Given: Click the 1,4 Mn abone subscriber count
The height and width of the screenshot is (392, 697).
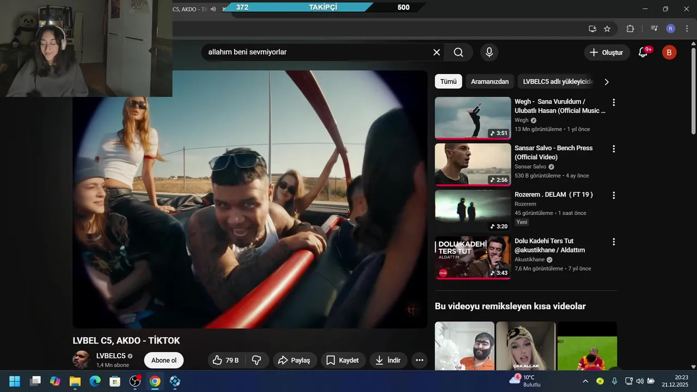Looking at the screenshot, I should click(113, 365).
